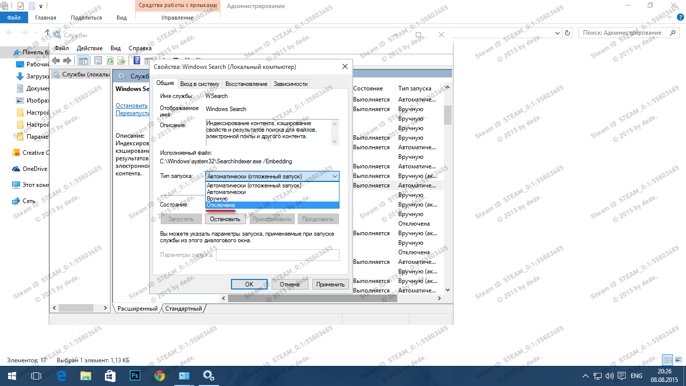Open the network tray icon

coord(598,376)
